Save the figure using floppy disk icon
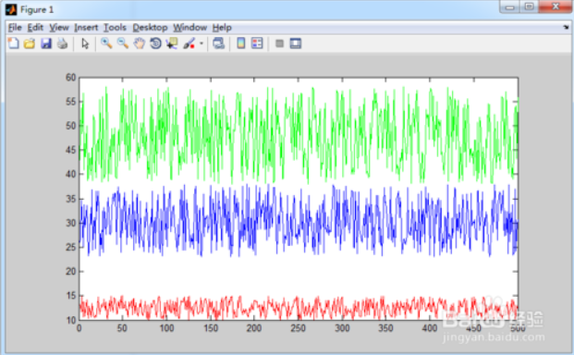Image resolution: width=574 pixels, height=355 pixels. (46, 43)
